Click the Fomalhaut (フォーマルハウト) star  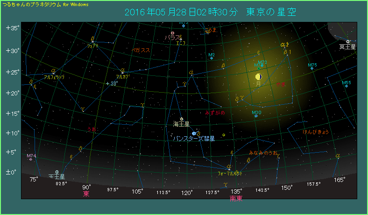[229, 168]
